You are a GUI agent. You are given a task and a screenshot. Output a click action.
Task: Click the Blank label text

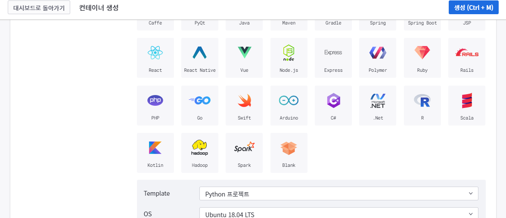coord(289,165)
